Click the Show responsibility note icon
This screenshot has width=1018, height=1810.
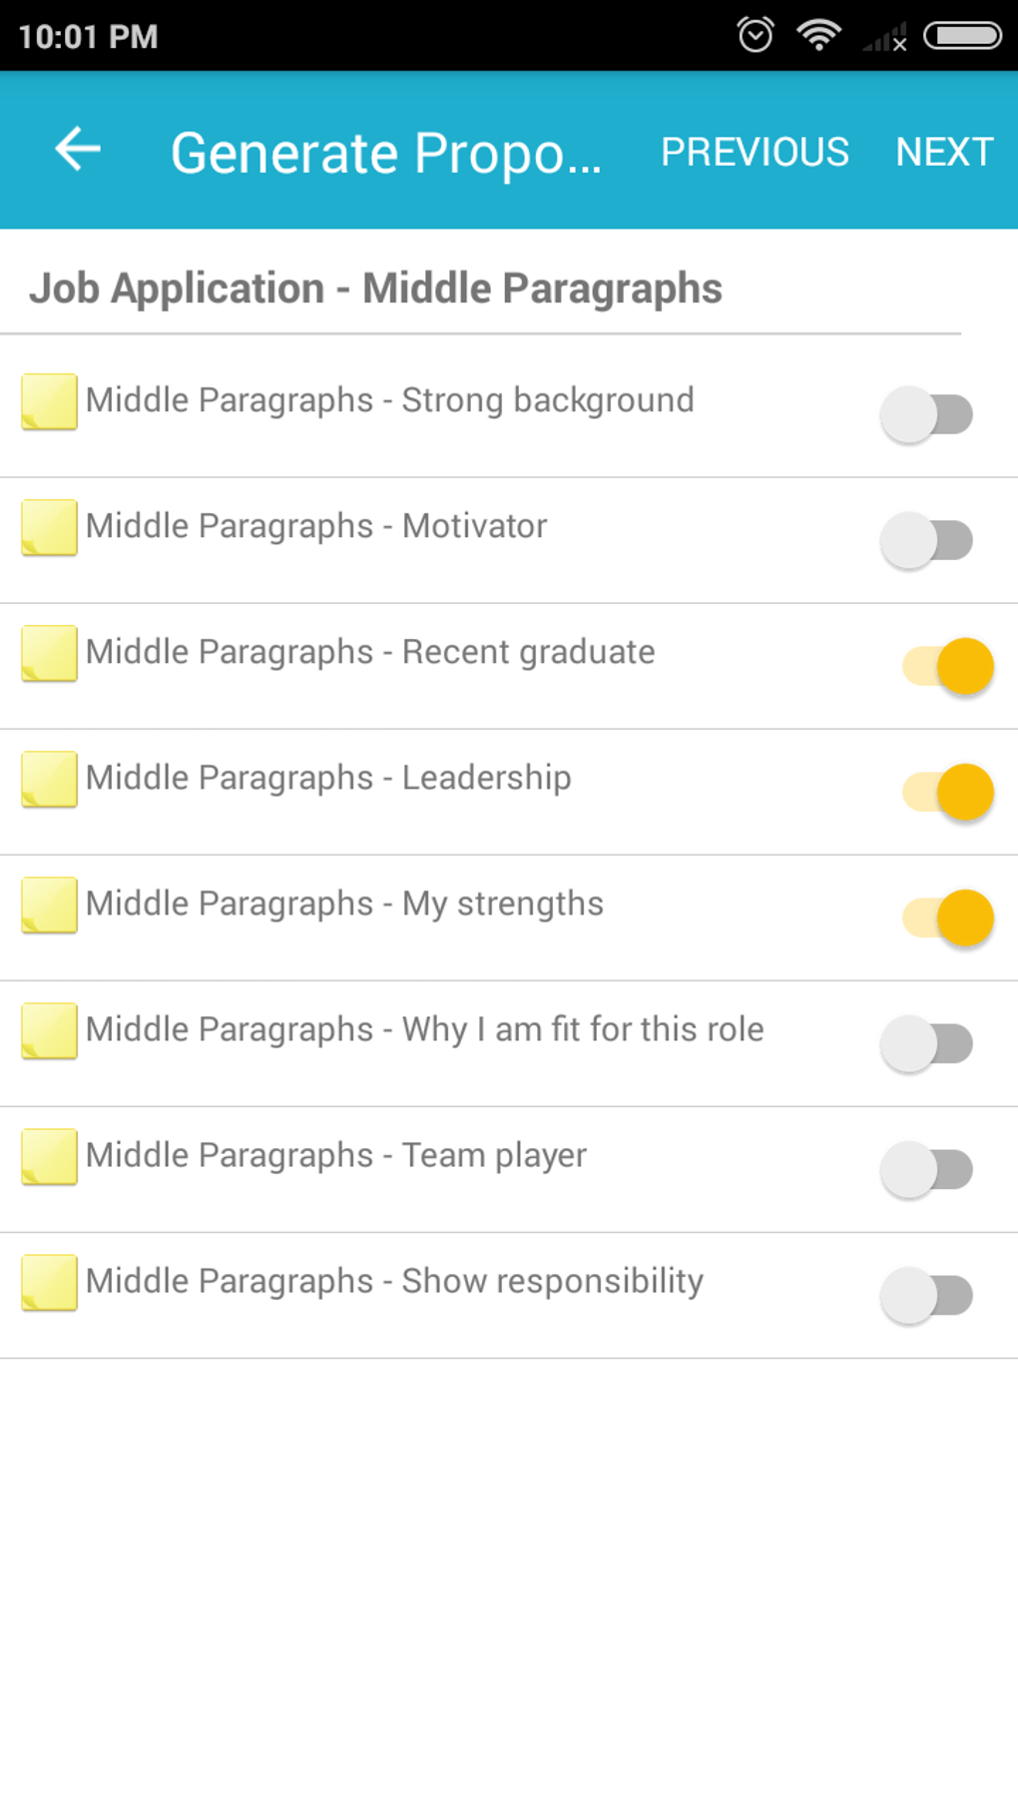tap(49, 1282)
